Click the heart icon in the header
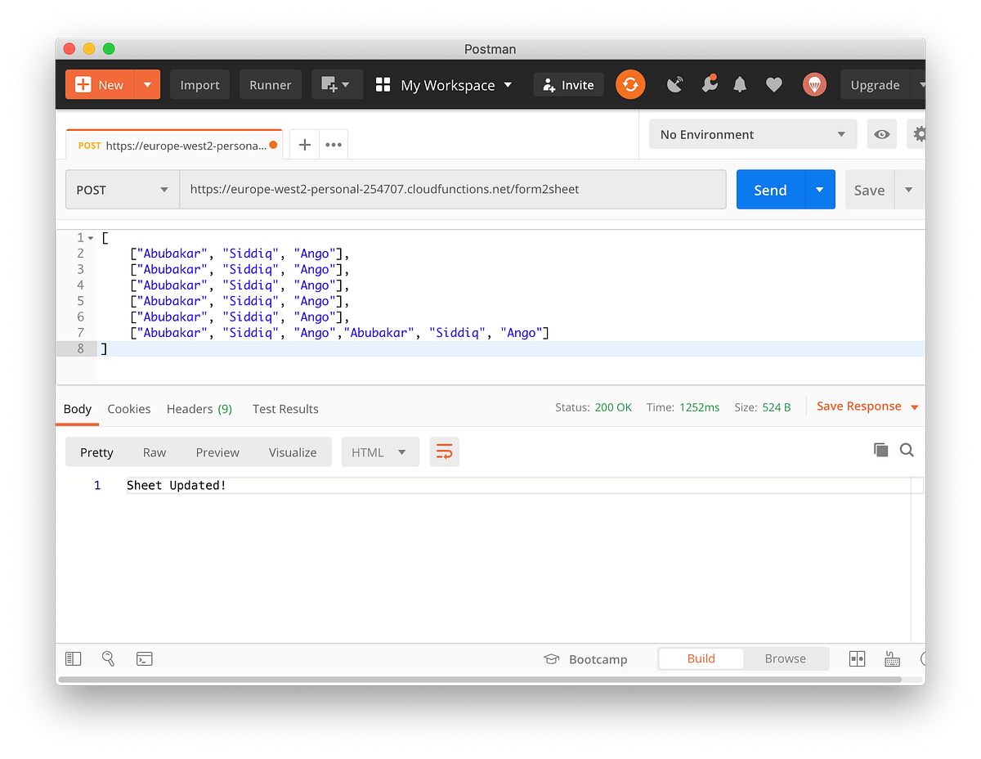This screenshot has height=759, width=981. point(773,84)
